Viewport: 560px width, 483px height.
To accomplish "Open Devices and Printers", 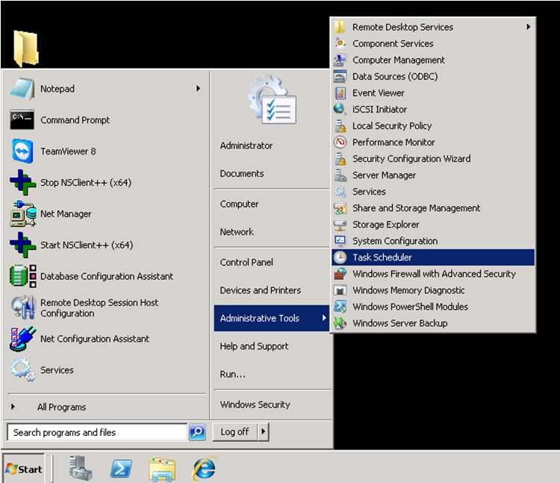I will click(x=261, y=290).
